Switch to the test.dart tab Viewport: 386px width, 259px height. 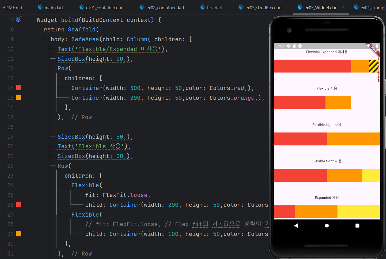pyautogui.click(x=211, y=7)
